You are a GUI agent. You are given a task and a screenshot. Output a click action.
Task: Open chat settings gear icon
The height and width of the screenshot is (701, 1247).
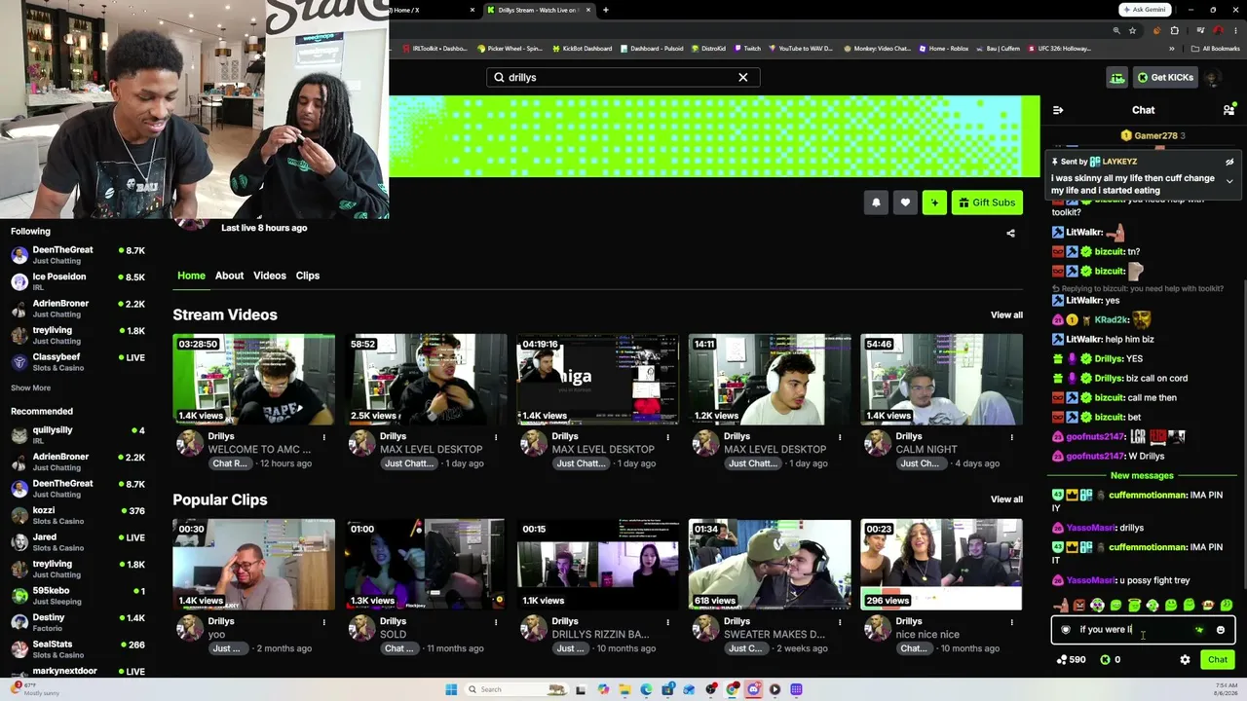[1185, 659]
